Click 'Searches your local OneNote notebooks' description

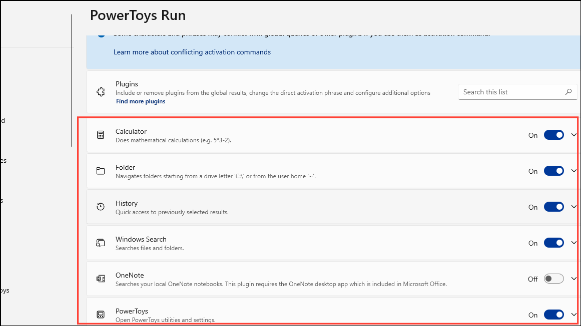point(281,284)
